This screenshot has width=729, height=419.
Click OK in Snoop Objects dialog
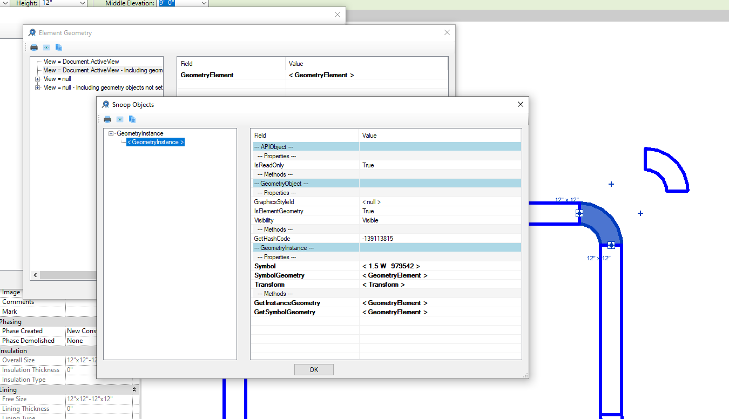[314, 370]
